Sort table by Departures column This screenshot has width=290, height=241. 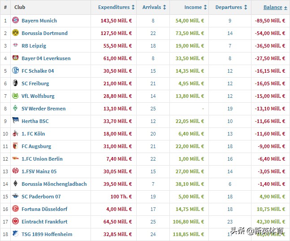coord(231,8)
